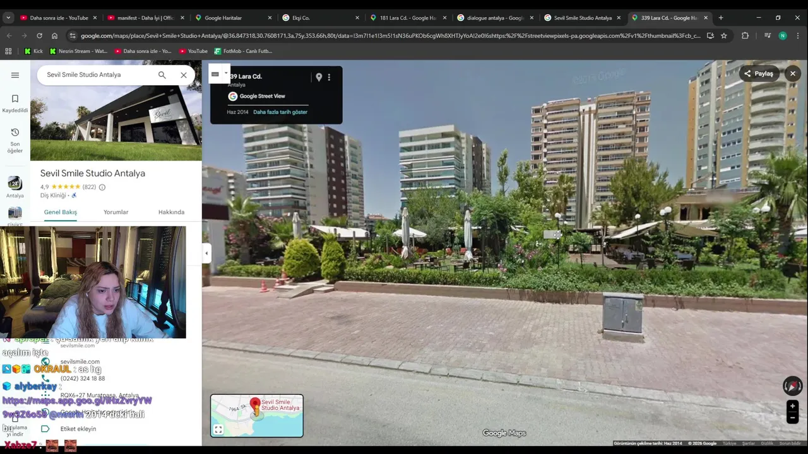Image resolution: width=808 pixels, height=454 pixels.
Task: Switch to Yorumlar tab
Action: point(116,212)
